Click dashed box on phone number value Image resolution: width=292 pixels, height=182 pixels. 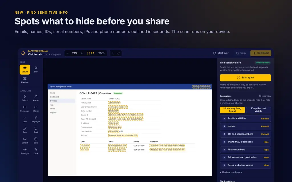point(115,127)
